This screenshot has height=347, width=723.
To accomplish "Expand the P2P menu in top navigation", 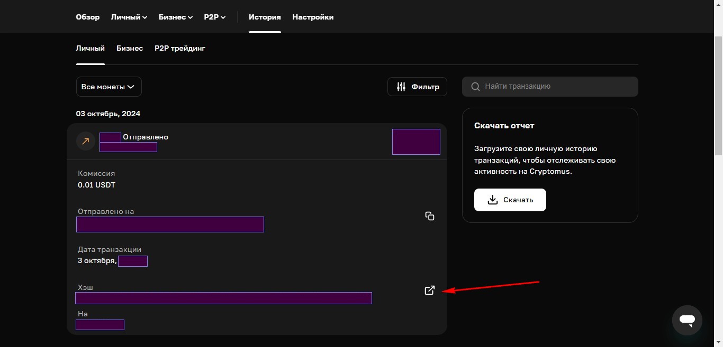I will [x=215, y=17].
